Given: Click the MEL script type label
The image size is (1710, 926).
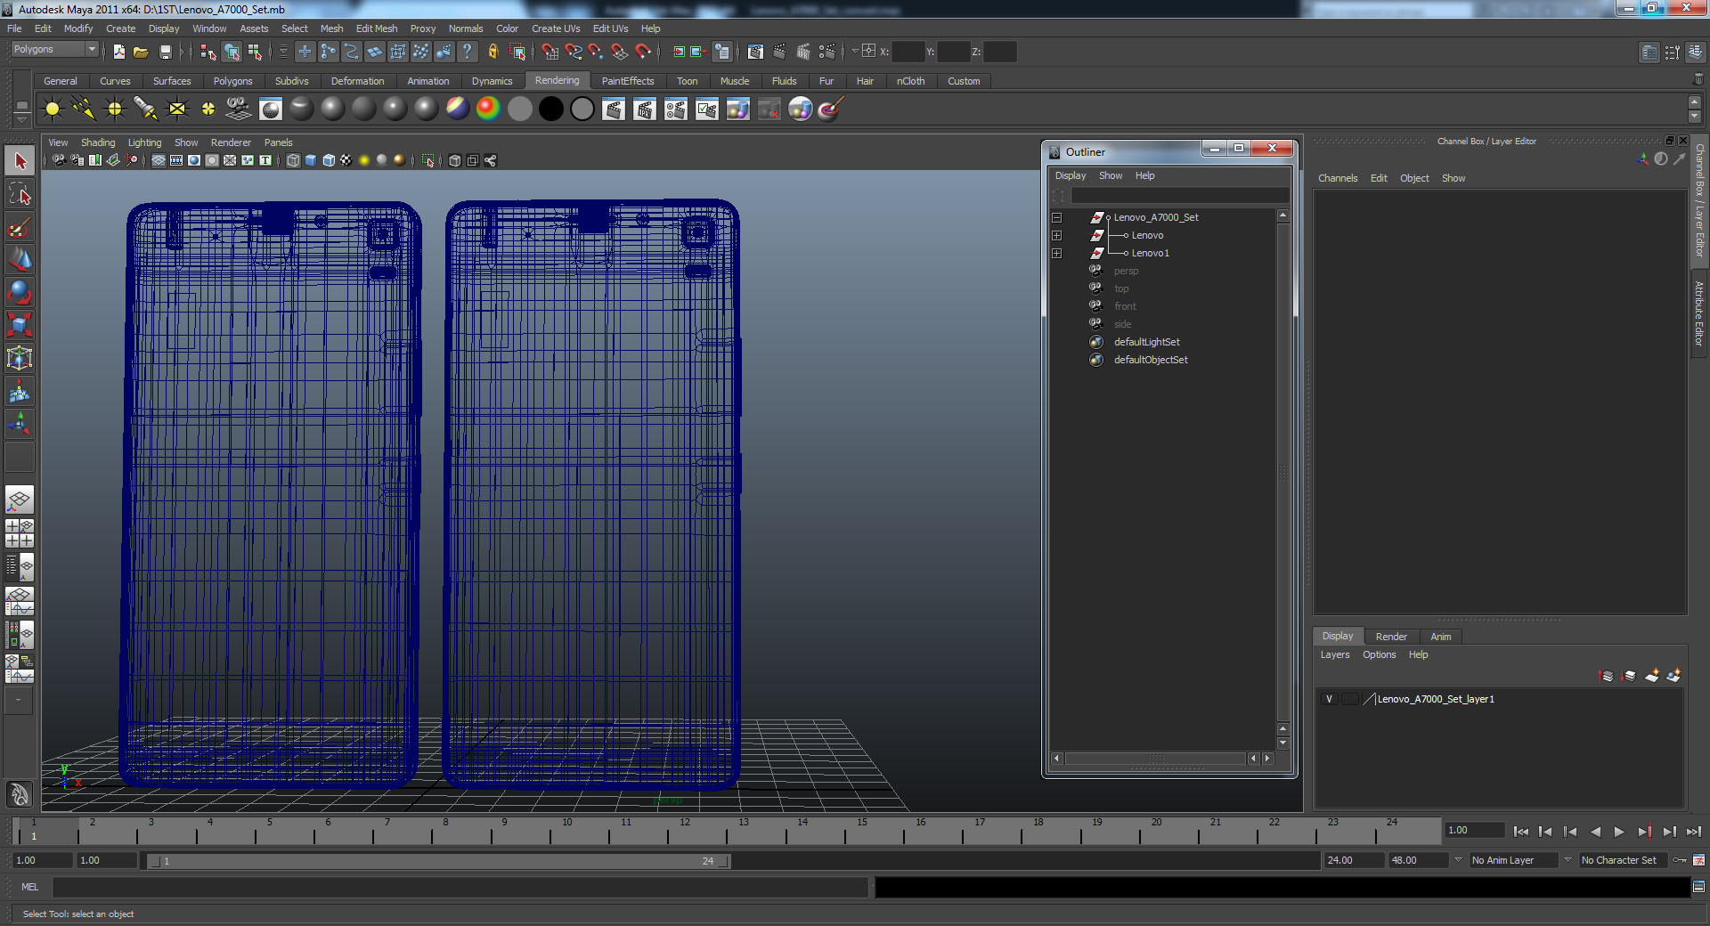Looking at the screenshot, I should (29, 887).
